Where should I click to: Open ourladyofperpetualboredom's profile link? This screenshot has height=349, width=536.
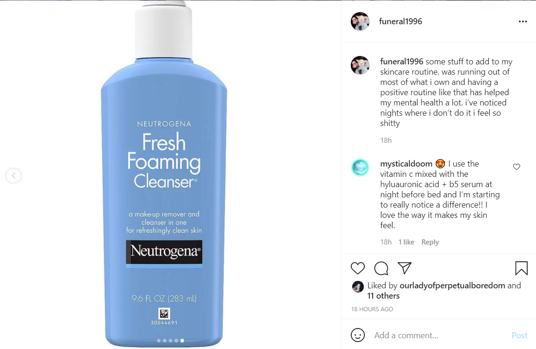pos(452,286)
